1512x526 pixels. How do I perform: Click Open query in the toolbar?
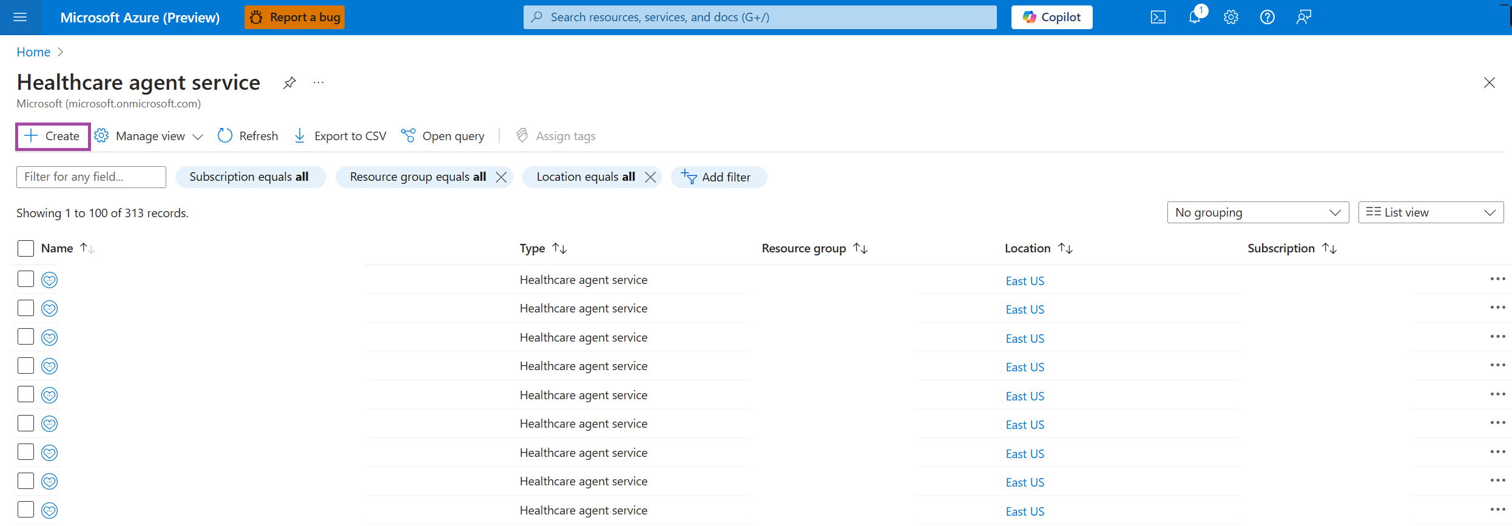click(x=443, y=136)
